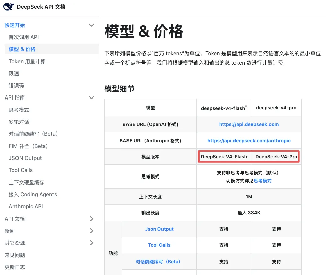The image size is (326, 275).
Task: Open https://api.deepseek.com link
Action: 249,124
